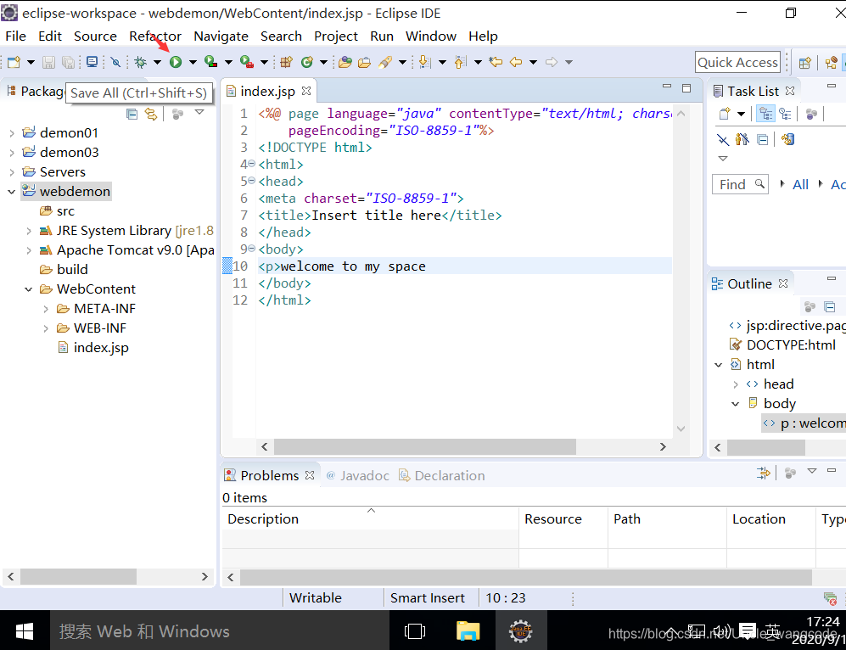Open Task View on taskbar
Viewport: 846px width, 650px height.
click(415, 630)
